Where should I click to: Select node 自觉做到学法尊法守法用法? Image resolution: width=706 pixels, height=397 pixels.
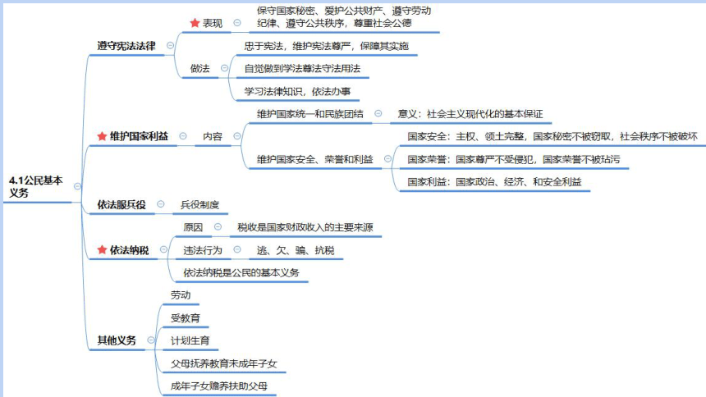point(302,68)
